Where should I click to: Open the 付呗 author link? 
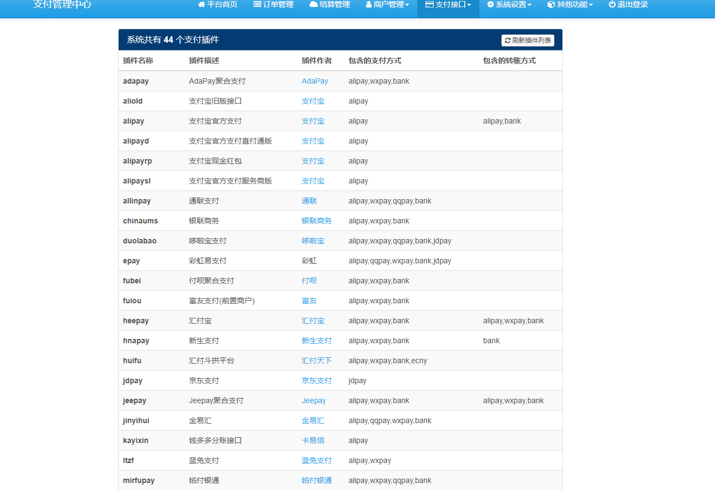coord(309,281)
